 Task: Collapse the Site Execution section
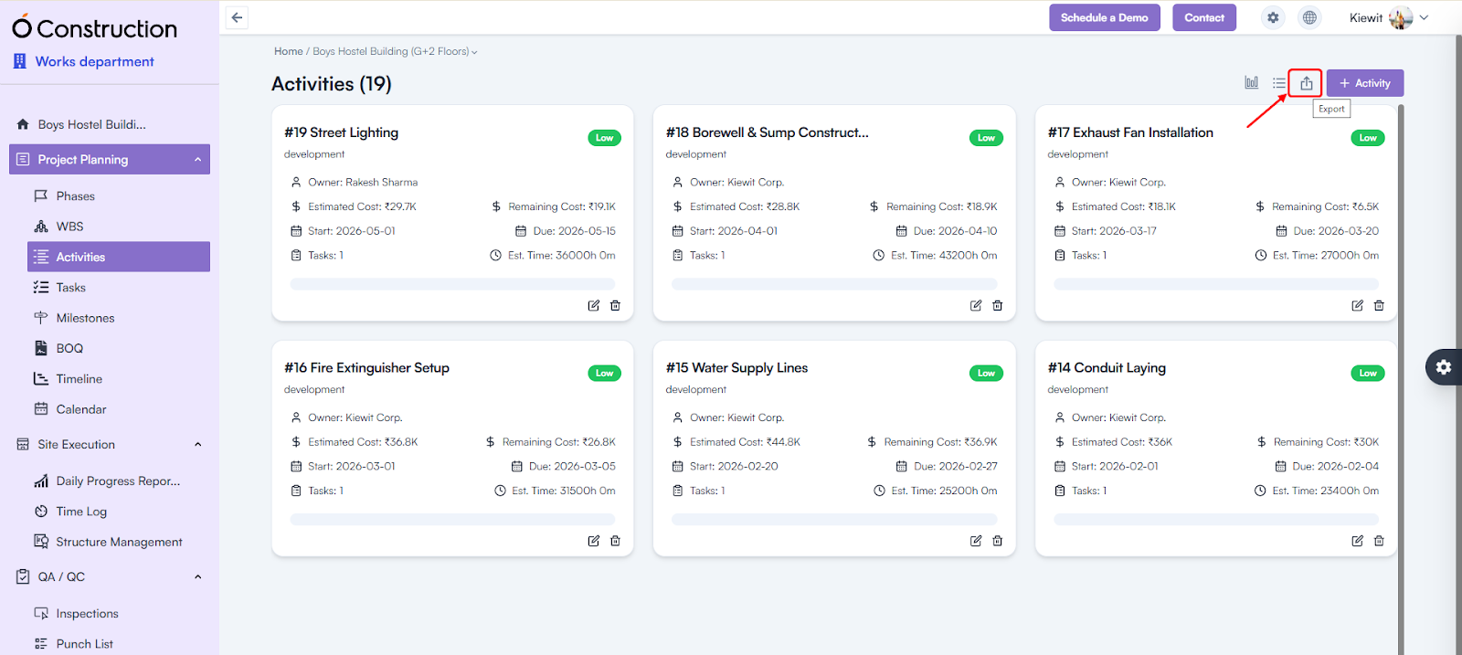[197, 445]
